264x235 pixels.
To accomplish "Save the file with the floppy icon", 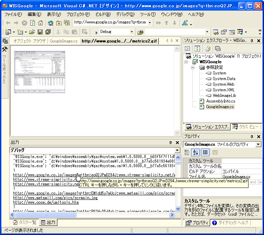I will [x=40, y=32].
